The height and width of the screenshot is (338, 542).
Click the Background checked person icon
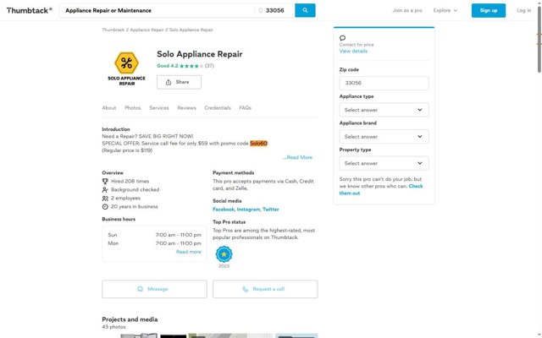tap(105, 189)
